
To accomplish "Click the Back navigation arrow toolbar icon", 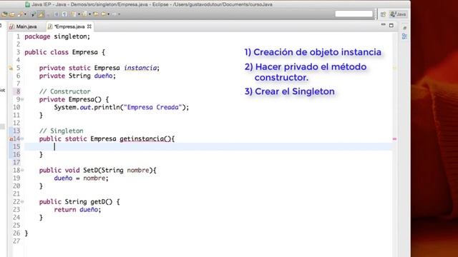I will point(104,14).
